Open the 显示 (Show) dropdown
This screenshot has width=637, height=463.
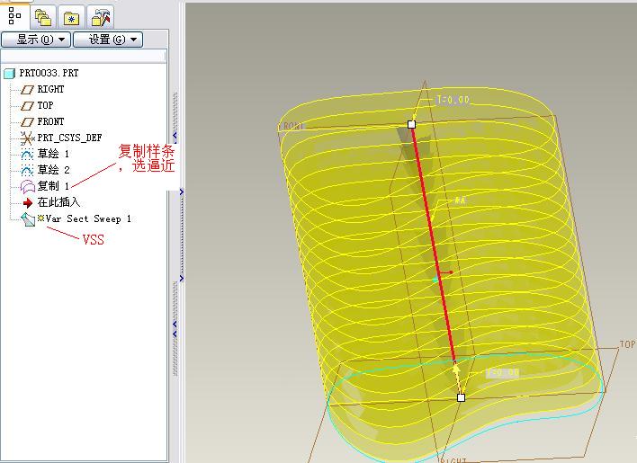(x=36, y=40)
